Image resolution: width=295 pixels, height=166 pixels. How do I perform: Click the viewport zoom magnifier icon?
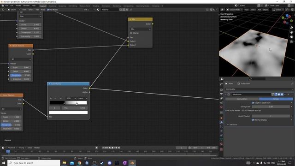[x=291, y=28]
